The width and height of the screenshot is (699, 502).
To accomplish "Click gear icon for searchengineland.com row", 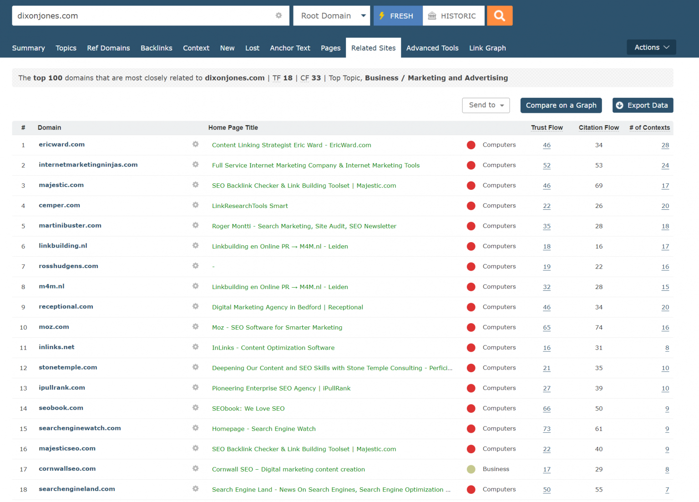I will (195, 489).
